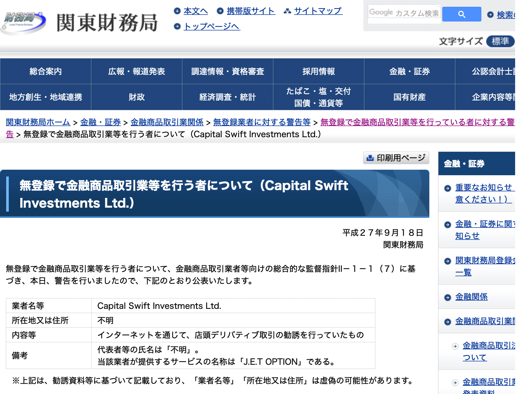Click the 所在地又は住所 table cell
Image resolution: width=520 pixels, height=394 pixels.
(49, 320)
